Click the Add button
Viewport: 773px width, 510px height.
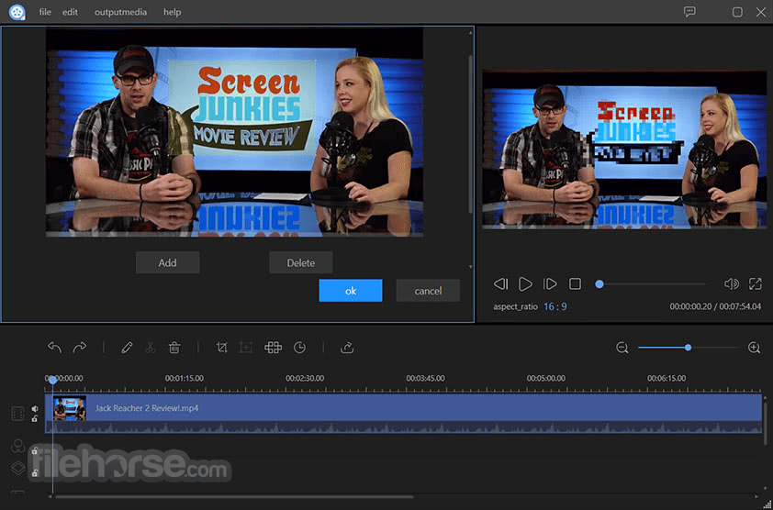[x=168, y=262]
